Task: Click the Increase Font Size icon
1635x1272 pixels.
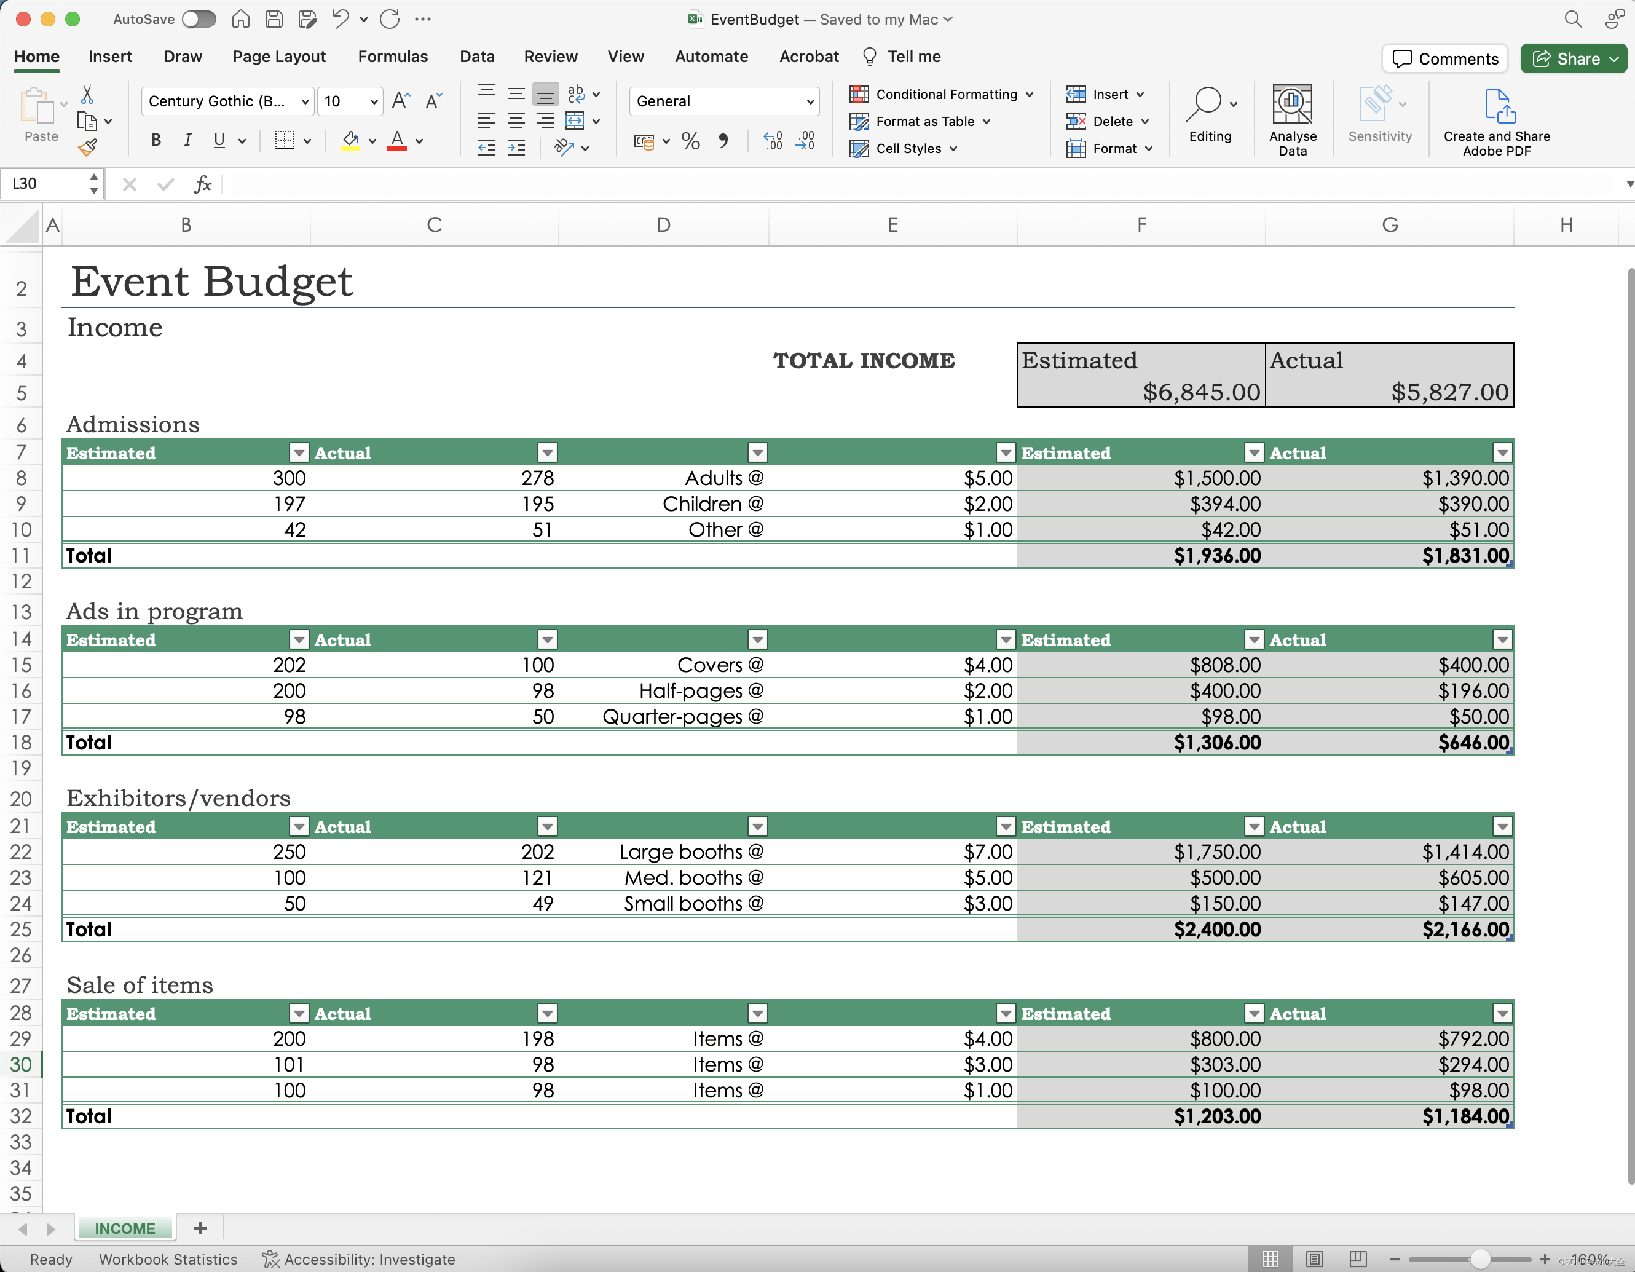Action: [x=401, y=100]
